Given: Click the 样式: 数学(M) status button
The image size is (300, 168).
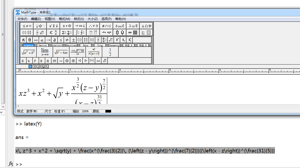Looking at the screenshot, I should coord(29,111).
